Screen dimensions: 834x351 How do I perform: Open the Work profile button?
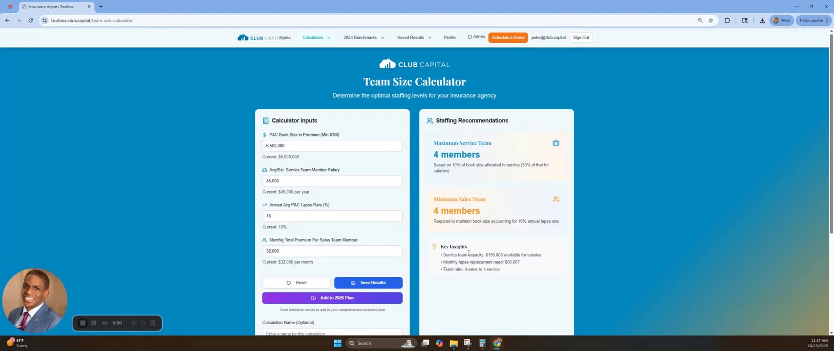(782, 20)
